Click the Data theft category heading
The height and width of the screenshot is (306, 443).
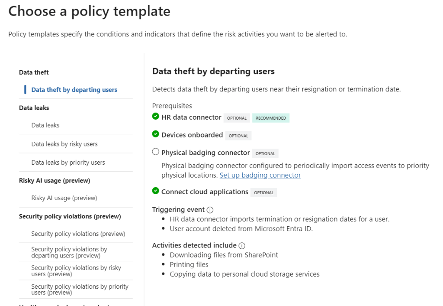click(x=34, y=72)
